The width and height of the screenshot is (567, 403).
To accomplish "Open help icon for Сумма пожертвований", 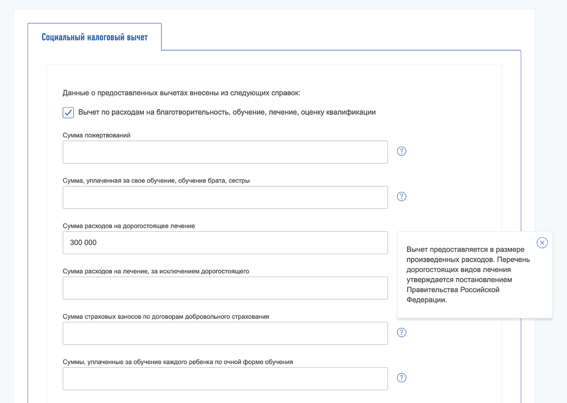I will coord(402,151).
